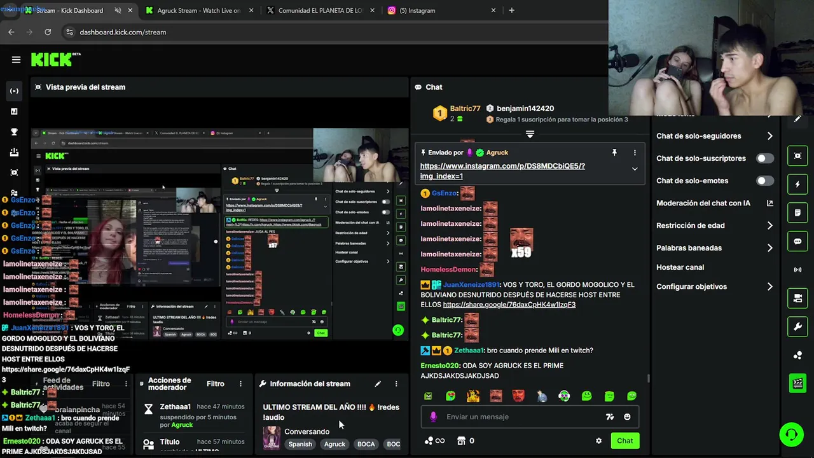This screenshot has width=814, height=458.
Task: Click the green circular button in preview
Action: click(398, 330)
